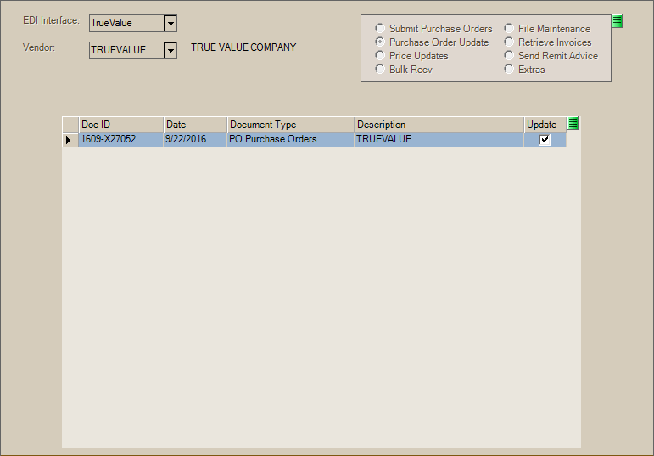
Task: Click TRUE VALUE COMPANY vendor name text
Action: [243, 47]
